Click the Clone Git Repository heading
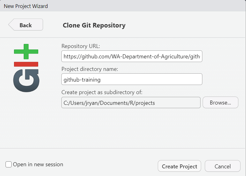The image size is (246, 176). click(x=94, y=25)
